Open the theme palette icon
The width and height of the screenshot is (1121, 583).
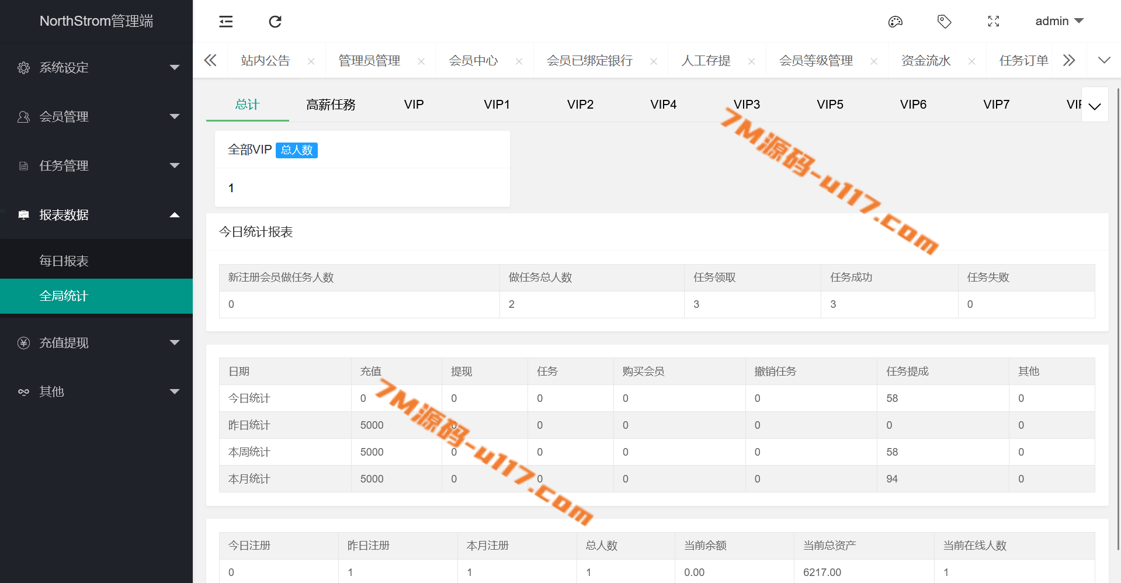895,22
